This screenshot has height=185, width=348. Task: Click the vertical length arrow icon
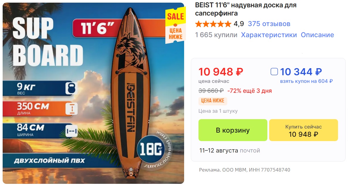tap(72, 109)
